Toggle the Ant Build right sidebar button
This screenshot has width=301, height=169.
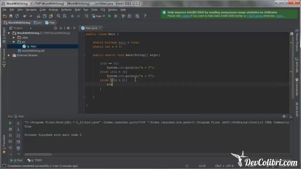click(297, 109)
